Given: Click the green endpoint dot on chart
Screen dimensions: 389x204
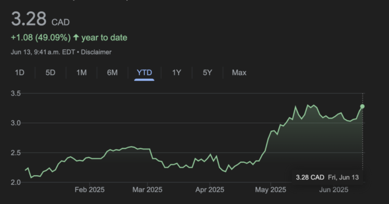Looking at the screenshot, I should (362, 107).
